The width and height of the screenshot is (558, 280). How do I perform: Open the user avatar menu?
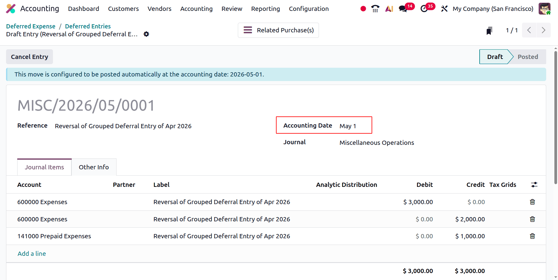[544, 8]
